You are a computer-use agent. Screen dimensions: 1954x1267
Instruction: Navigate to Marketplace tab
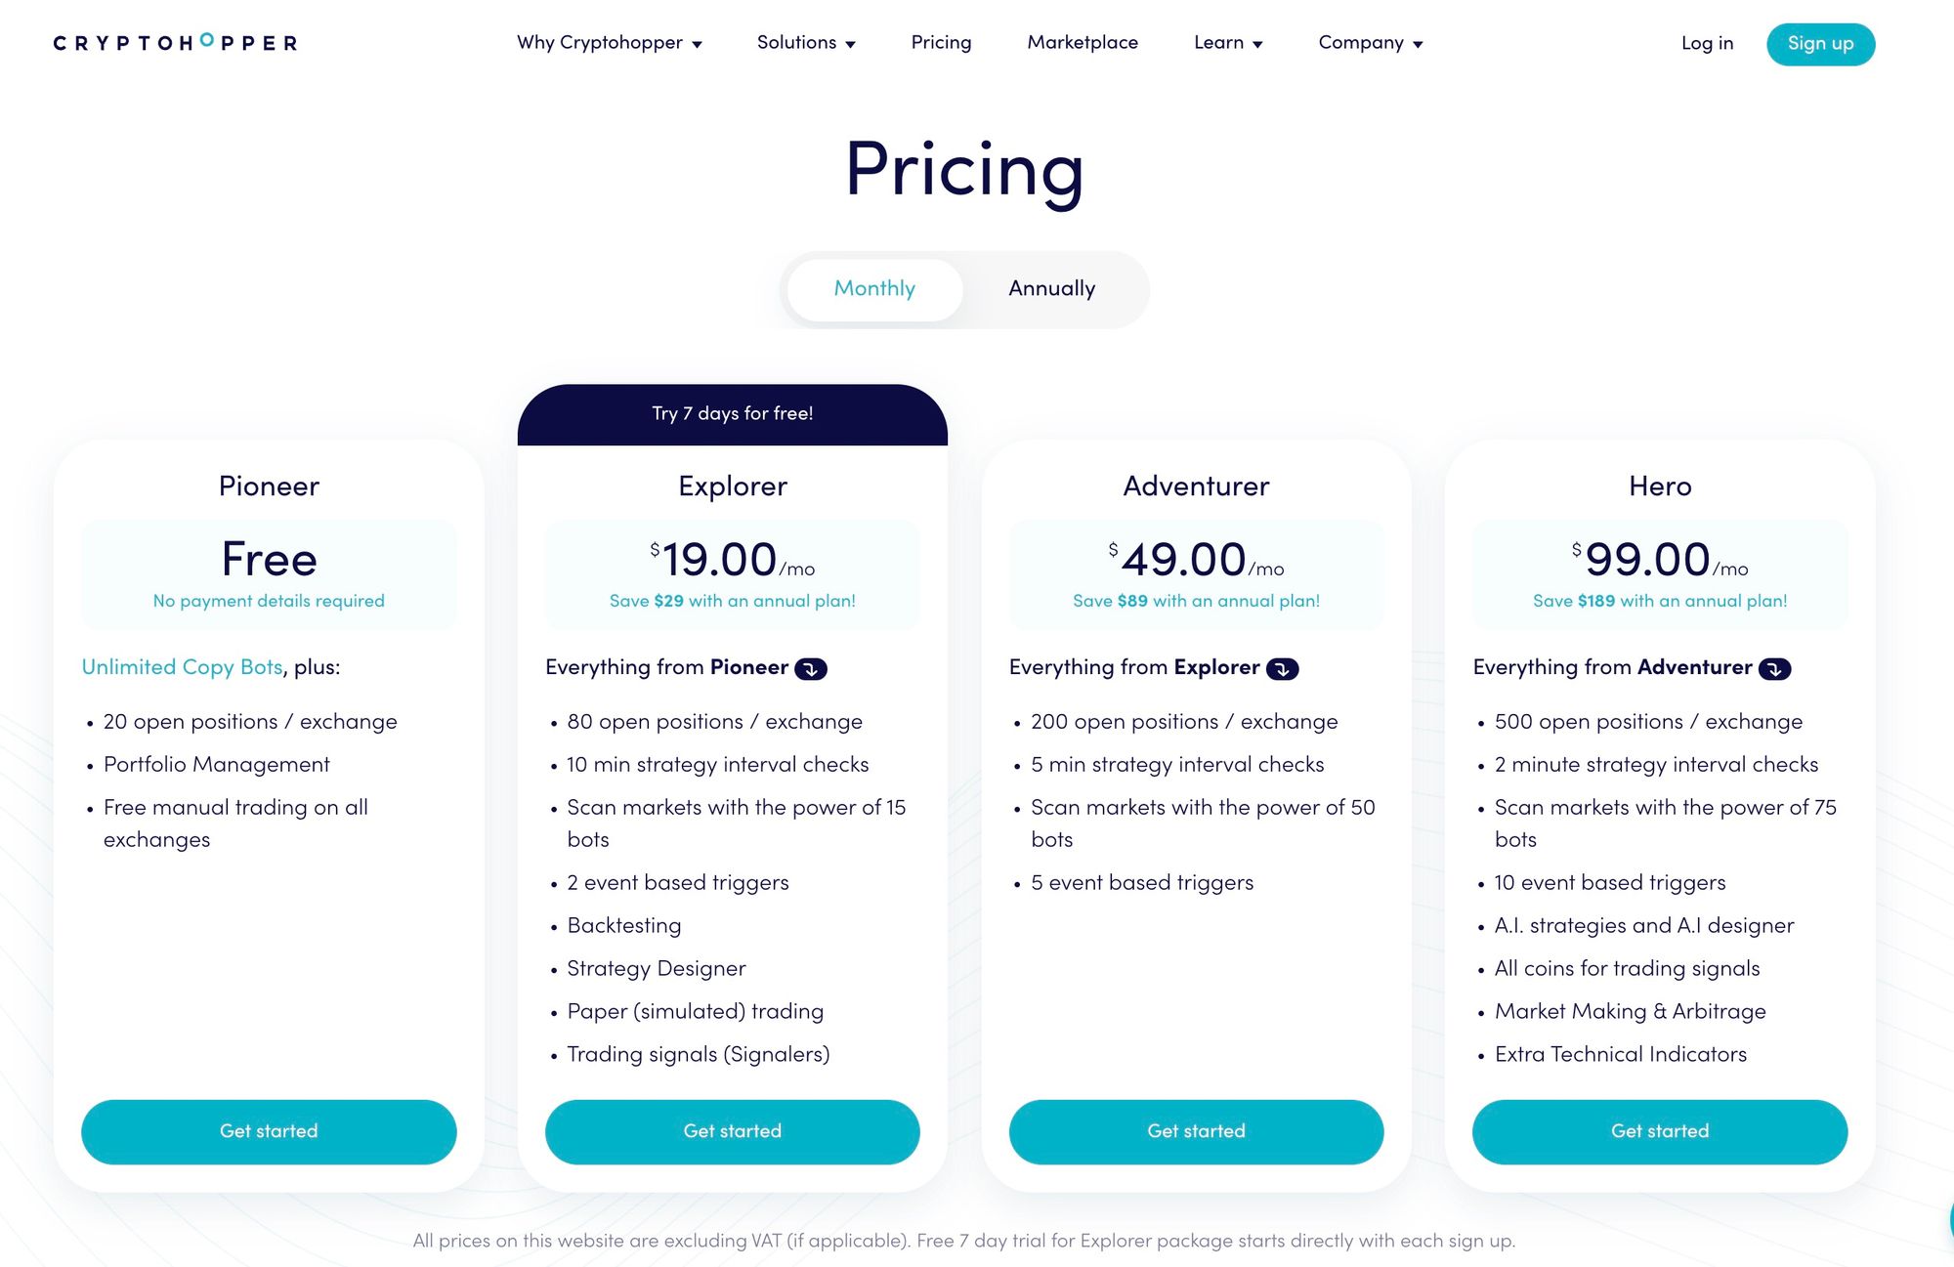coord(1083,43)
